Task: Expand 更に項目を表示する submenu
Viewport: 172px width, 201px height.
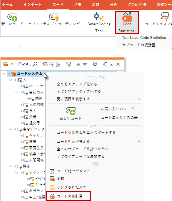Action: coord(95,99)
